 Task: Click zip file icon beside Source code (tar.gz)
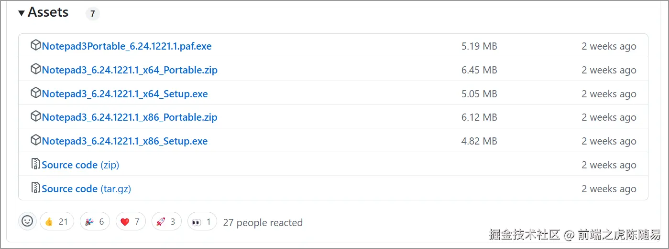coord(35,188)
